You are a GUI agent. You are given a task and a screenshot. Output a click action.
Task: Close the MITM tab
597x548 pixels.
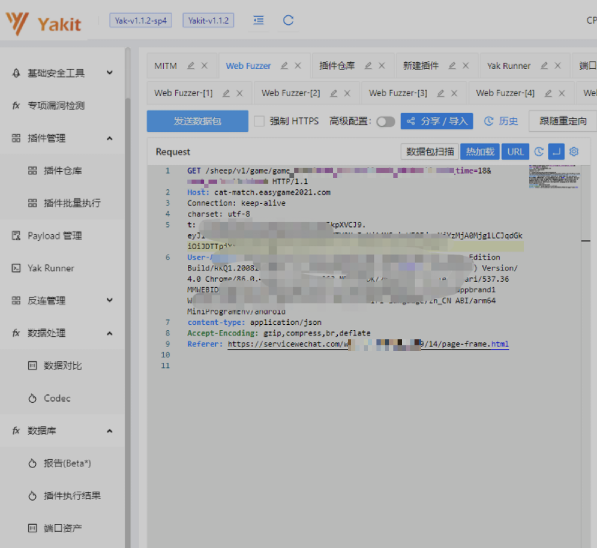click(204, 65)
